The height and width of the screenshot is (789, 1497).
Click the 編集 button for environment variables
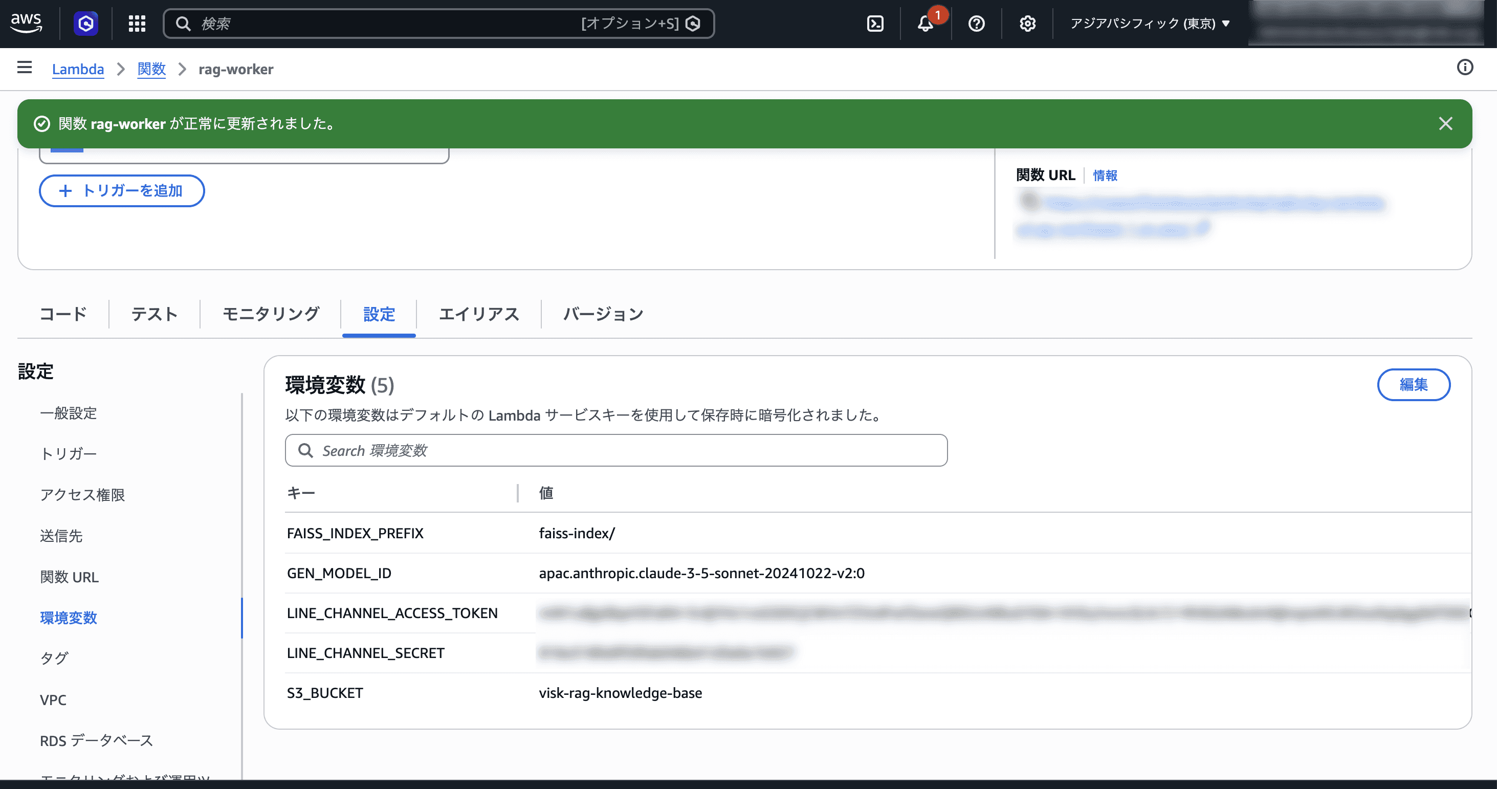(1413, 385)
